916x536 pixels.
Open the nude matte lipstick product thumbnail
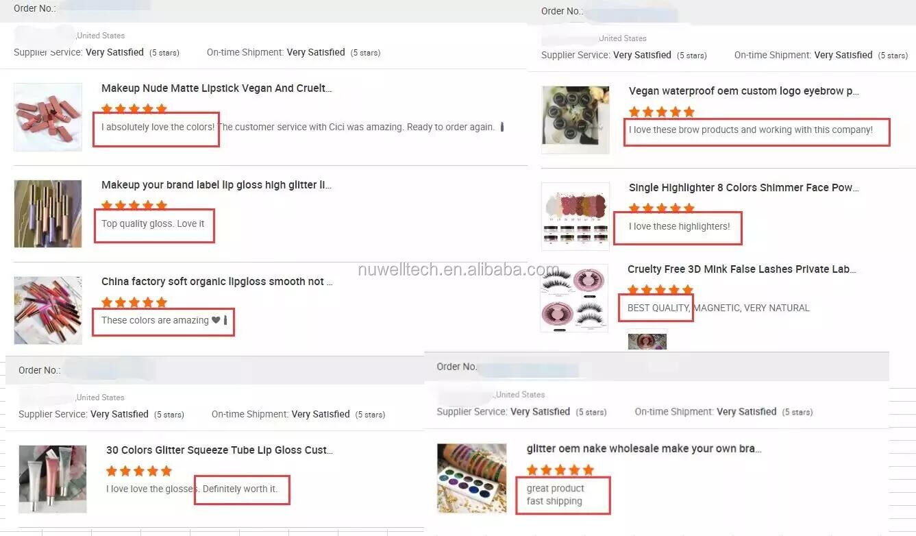coord(48,117)
